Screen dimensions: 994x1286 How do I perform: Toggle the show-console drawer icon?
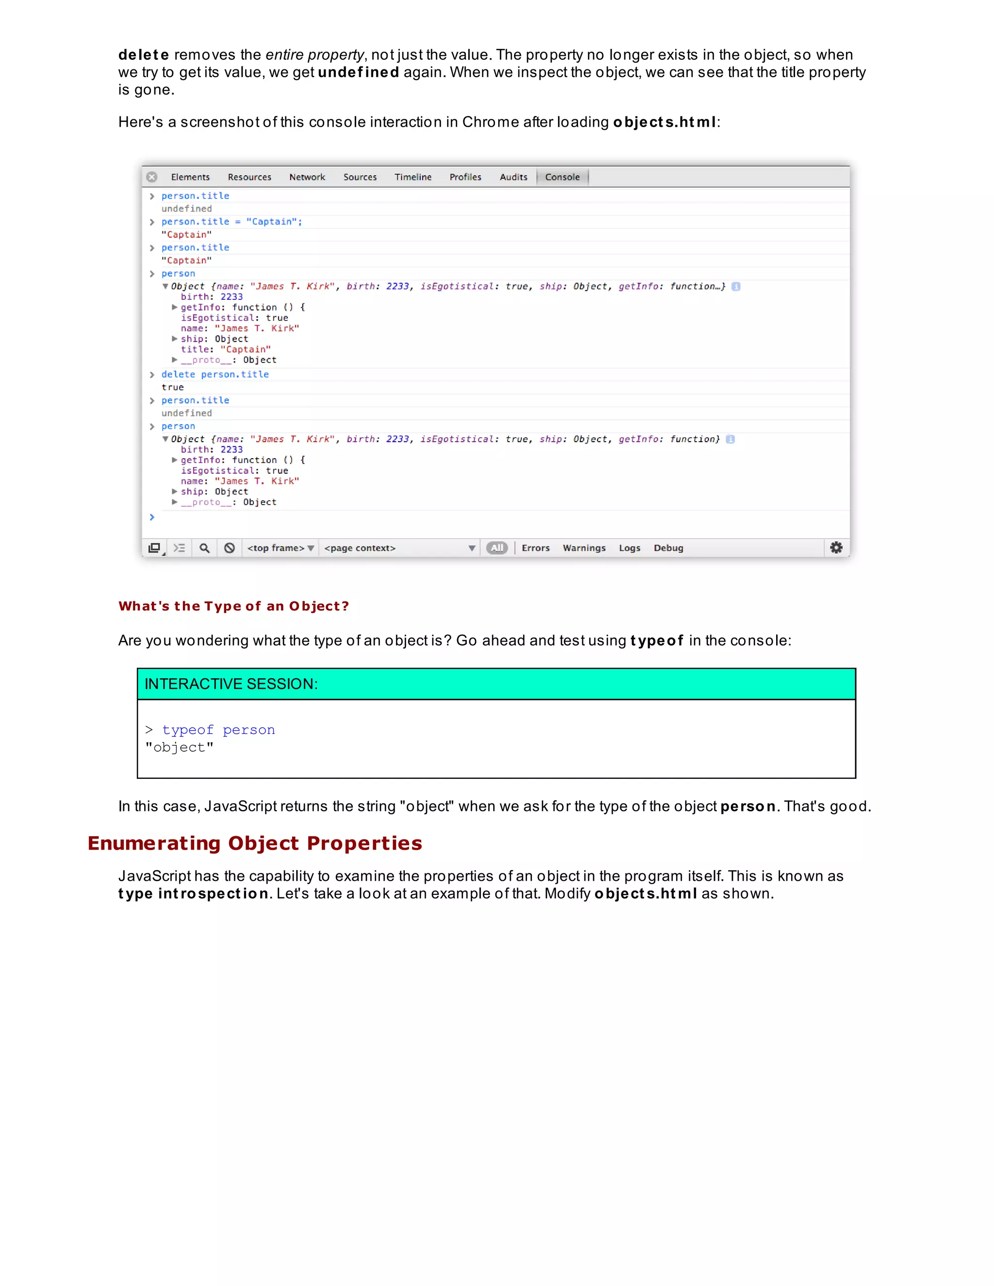coord(180,548)
